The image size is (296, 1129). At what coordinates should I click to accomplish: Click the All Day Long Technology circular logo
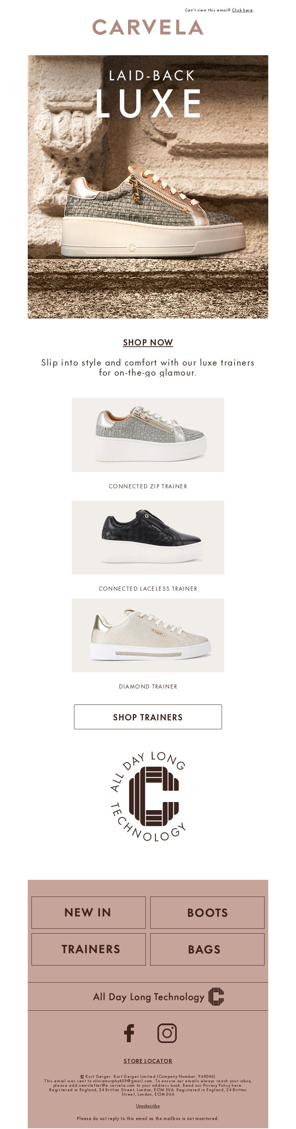click(148, 796)
